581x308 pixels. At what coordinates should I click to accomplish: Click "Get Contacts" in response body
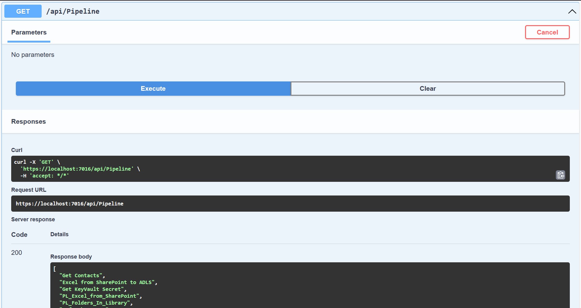81,275
